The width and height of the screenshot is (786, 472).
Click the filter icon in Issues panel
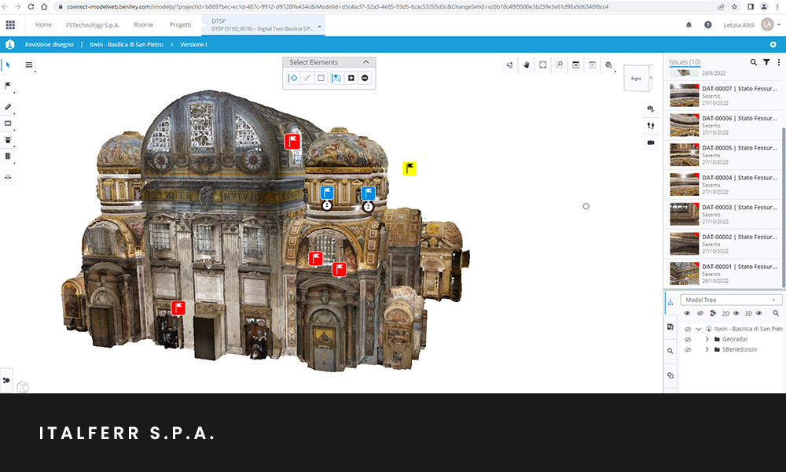[766, 62]
